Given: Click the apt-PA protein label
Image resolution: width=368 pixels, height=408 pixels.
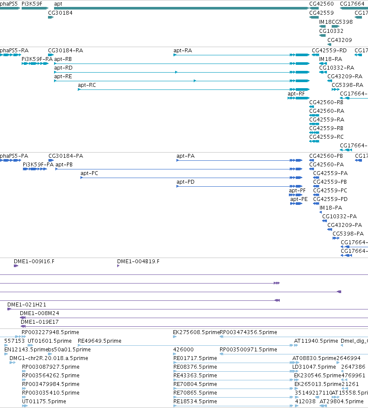Looking at the screenshot, I should (186, 156).
